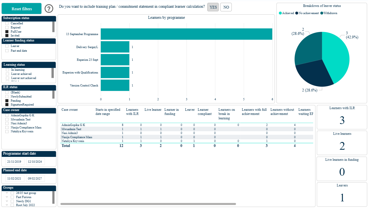Select YES for commitment statement inclusion
The image size is (368, 208).
click(213, 7)
